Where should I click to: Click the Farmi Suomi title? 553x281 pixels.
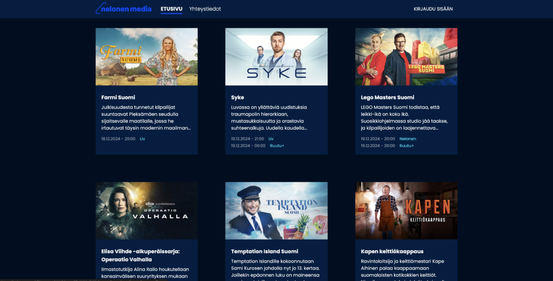click(x=118, y=97)
